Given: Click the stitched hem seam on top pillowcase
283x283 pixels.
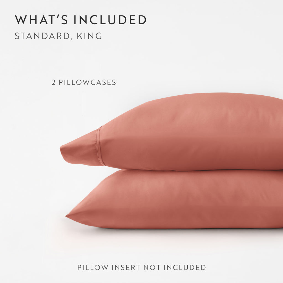Looking at the screenshot, I should [100, 146].
